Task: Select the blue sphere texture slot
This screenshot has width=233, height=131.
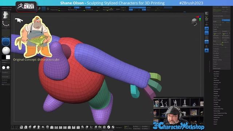Action: click(6, 42)
